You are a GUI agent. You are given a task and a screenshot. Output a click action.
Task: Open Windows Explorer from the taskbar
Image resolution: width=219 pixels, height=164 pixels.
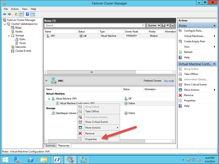click(45, 160)
